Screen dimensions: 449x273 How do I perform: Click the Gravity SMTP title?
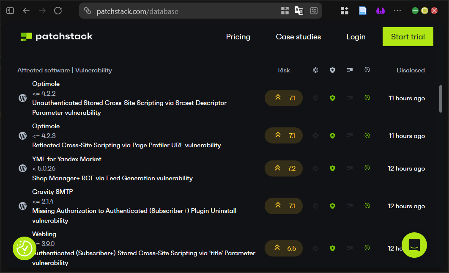point(52,192)
